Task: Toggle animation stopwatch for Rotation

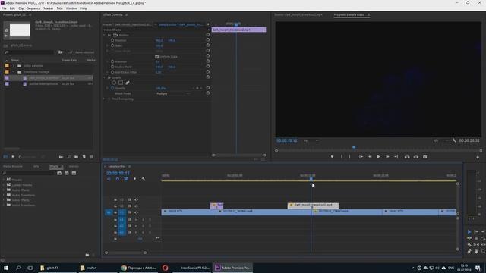Action: coord(112,61)
